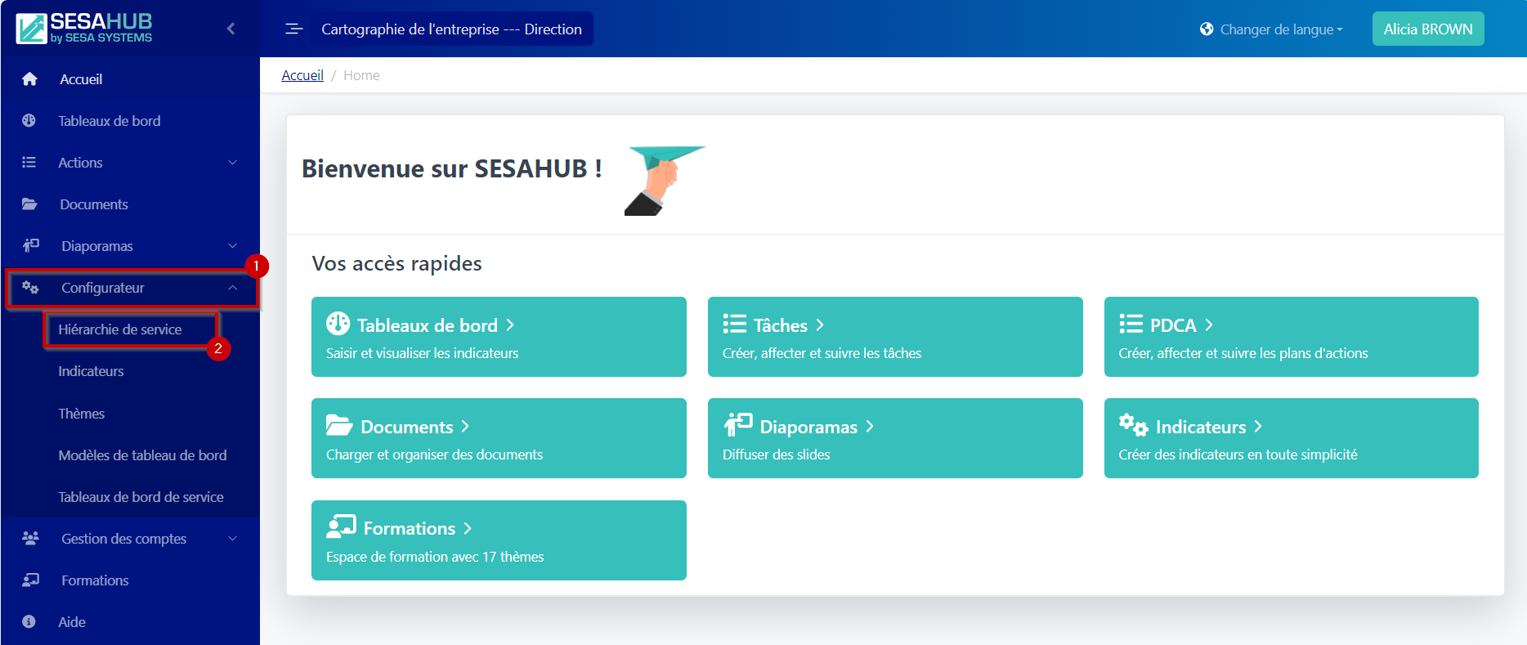This screenshot has width=1527, height=645.
Task: Collapse the sidebar with the left chevron
Action: [x=231, y=29]
